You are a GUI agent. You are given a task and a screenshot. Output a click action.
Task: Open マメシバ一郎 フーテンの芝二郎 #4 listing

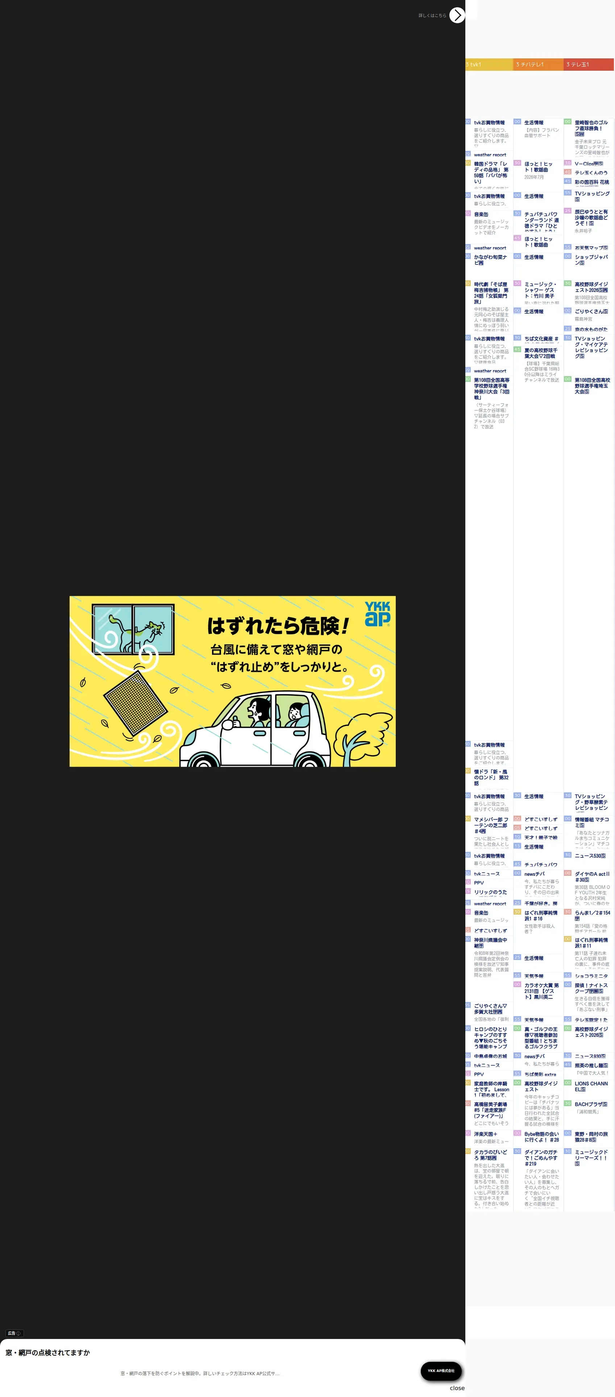pyautogui.click(x=491, y=825)
